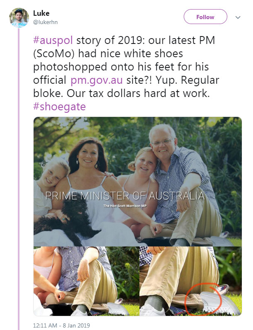Open Luke's profile avatar picture

(x=19, y=18)
